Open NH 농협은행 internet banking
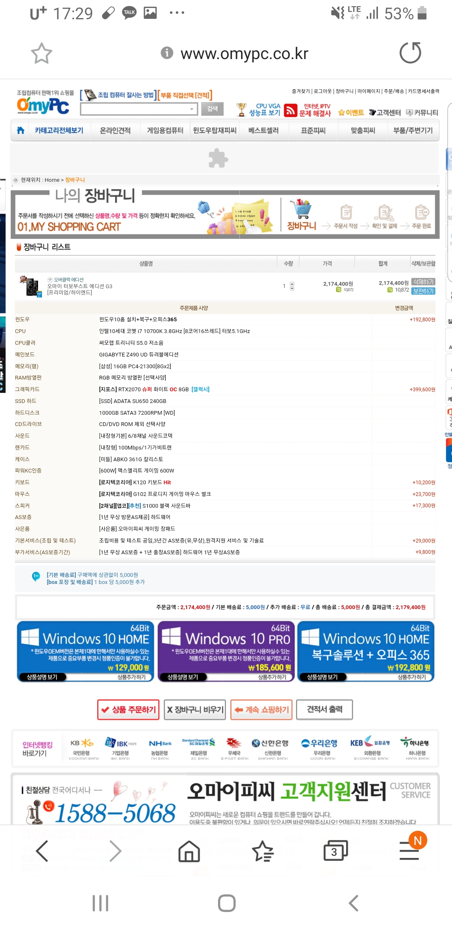Screen dimensions: 452x930 pos(160,748)
